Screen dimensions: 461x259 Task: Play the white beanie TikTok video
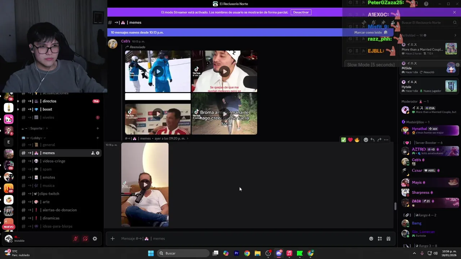[x=224, y=71]
